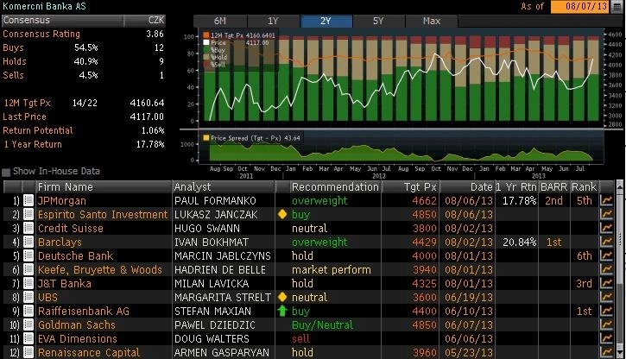626x359 pixels.
Task: Show chart icon for JPMorgan row
Action: click(x=606, y=200)
